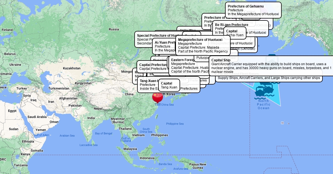Select the Megaprefecture of Huotuoxi info box
333x174 pixels.
point(203,45)
